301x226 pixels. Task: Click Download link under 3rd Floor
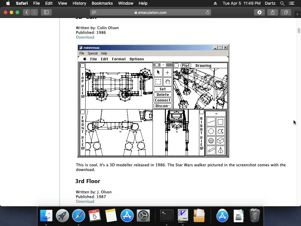pyautogui.click(x=85, y=201)
